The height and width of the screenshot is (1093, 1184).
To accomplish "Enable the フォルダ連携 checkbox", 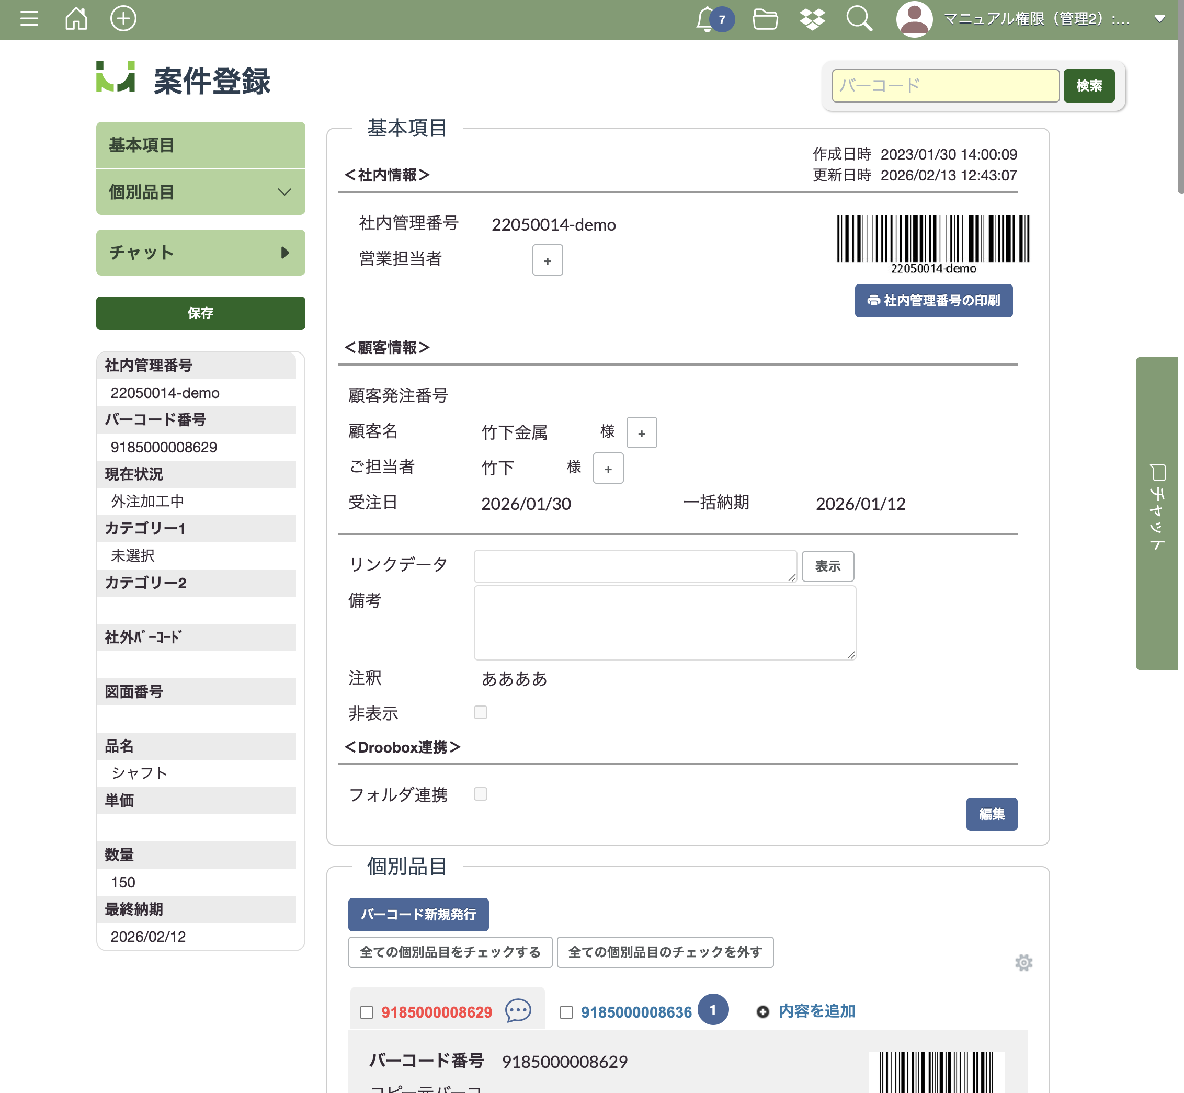I will pos(480,794).
